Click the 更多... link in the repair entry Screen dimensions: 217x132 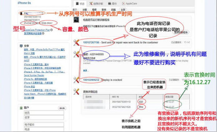tap(86, 71)
